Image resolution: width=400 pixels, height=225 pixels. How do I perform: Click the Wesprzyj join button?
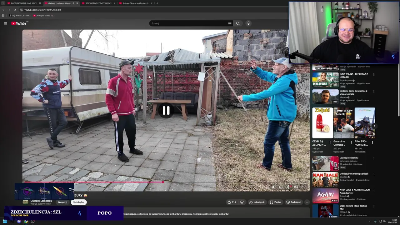tap(62, 202)
